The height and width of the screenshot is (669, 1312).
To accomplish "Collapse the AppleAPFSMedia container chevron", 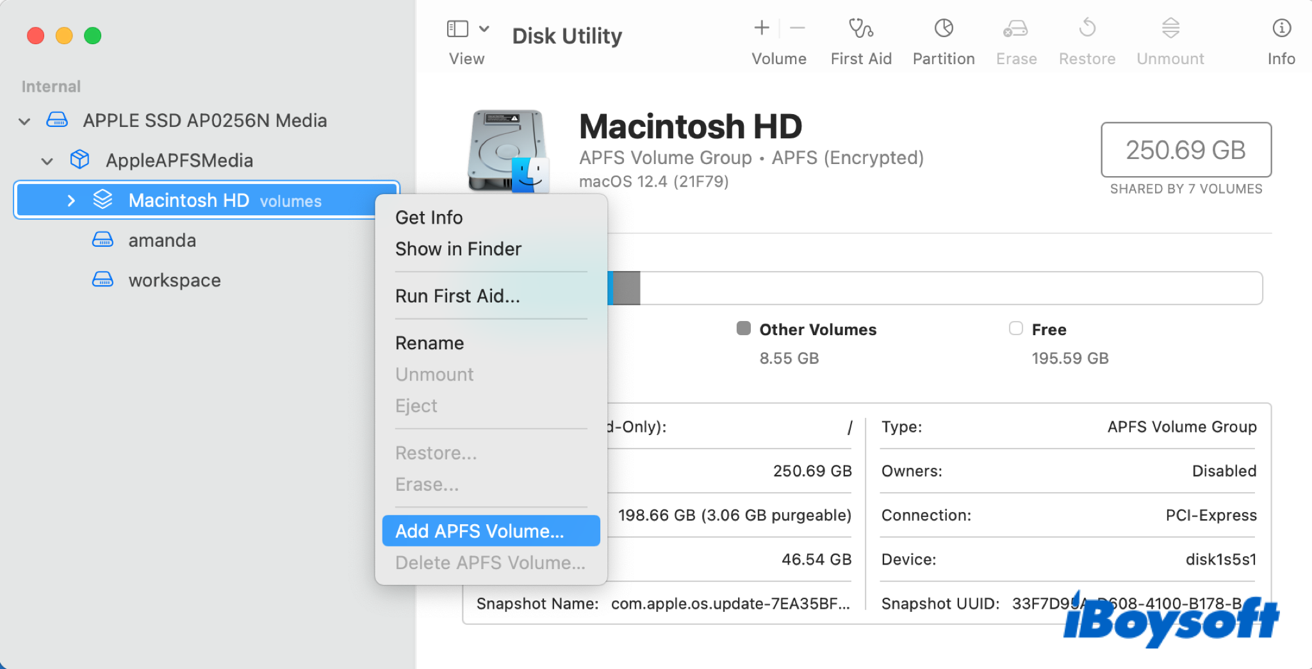I will [47, 161].
